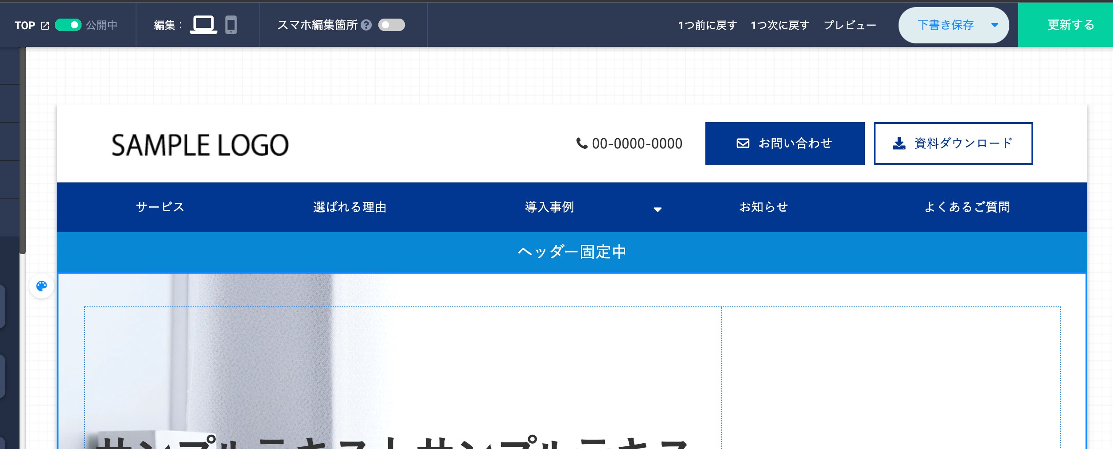This screenshot has width=1113, height=449.
Task: Click the envelope icon in お問い合わせ
Action: (743, 143)
